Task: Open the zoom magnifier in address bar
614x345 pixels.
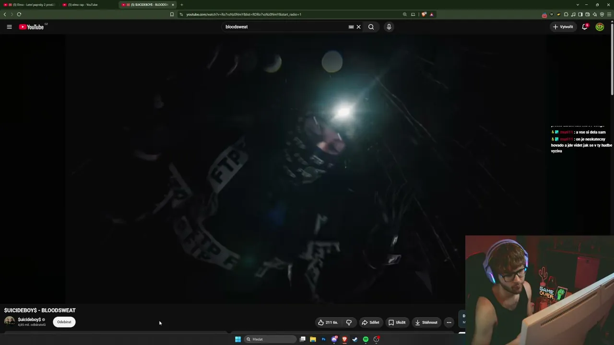Action: tap(405, 14)
